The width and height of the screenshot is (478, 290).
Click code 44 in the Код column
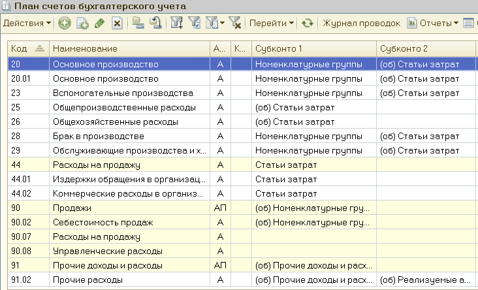pyautogui.click(x=16, y=165)
